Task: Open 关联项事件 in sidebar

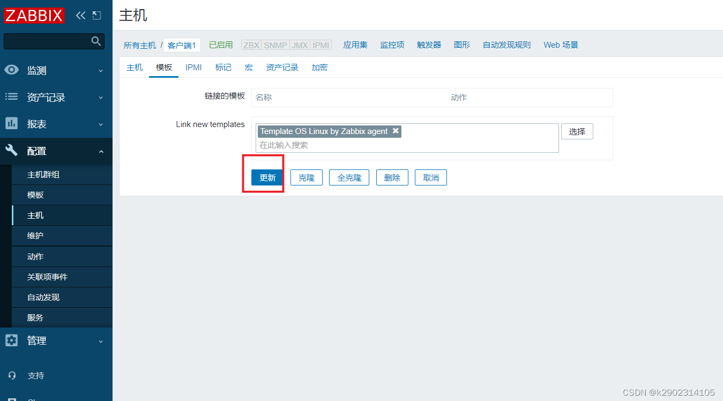Action: coord(62,277)
